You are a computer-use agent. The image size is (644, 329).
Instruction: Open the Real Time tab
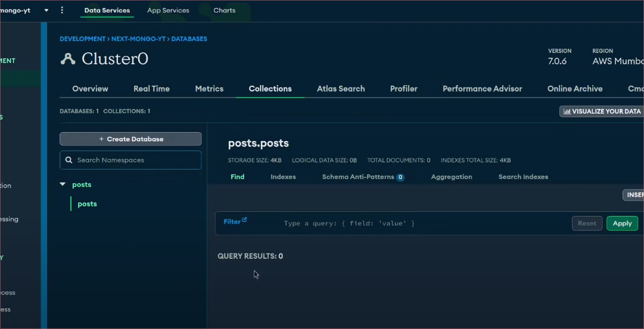(x=151, y=89)
